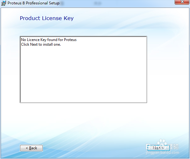Click the 'Bai' letters of the Baidu watermark
190x159 pixels.
[x=151, y=147]
